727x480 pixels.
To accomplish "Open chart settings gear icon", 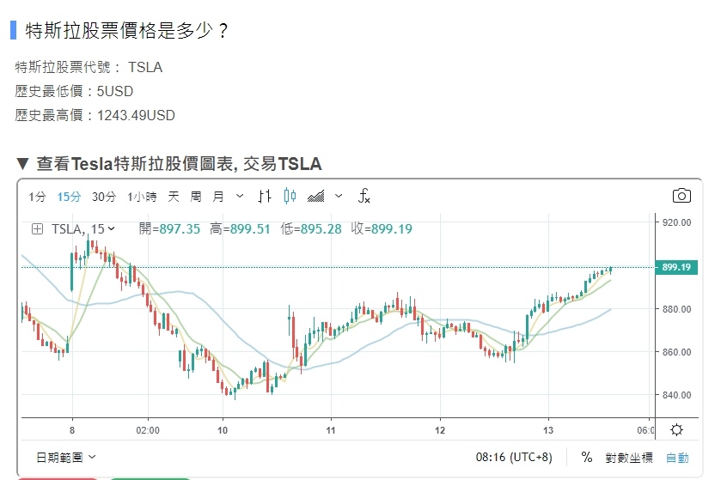I will (x=676, y=430).
